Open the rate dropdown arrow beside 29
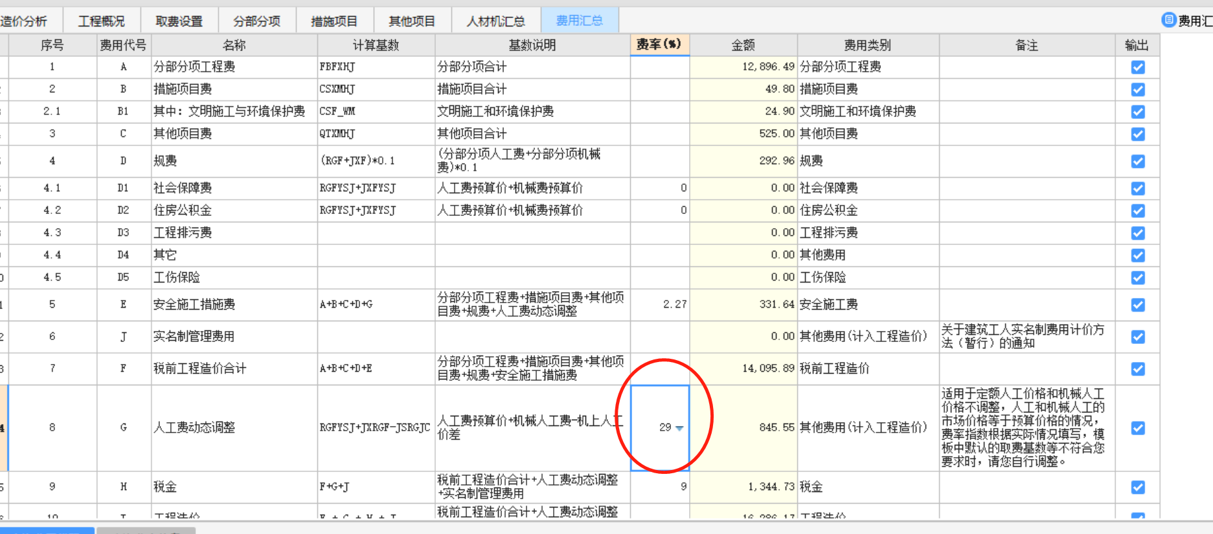 (679, 428)
